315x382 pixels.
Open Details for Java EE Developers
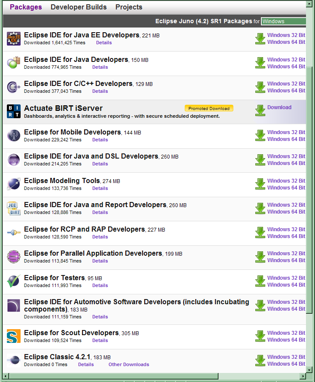104,43
